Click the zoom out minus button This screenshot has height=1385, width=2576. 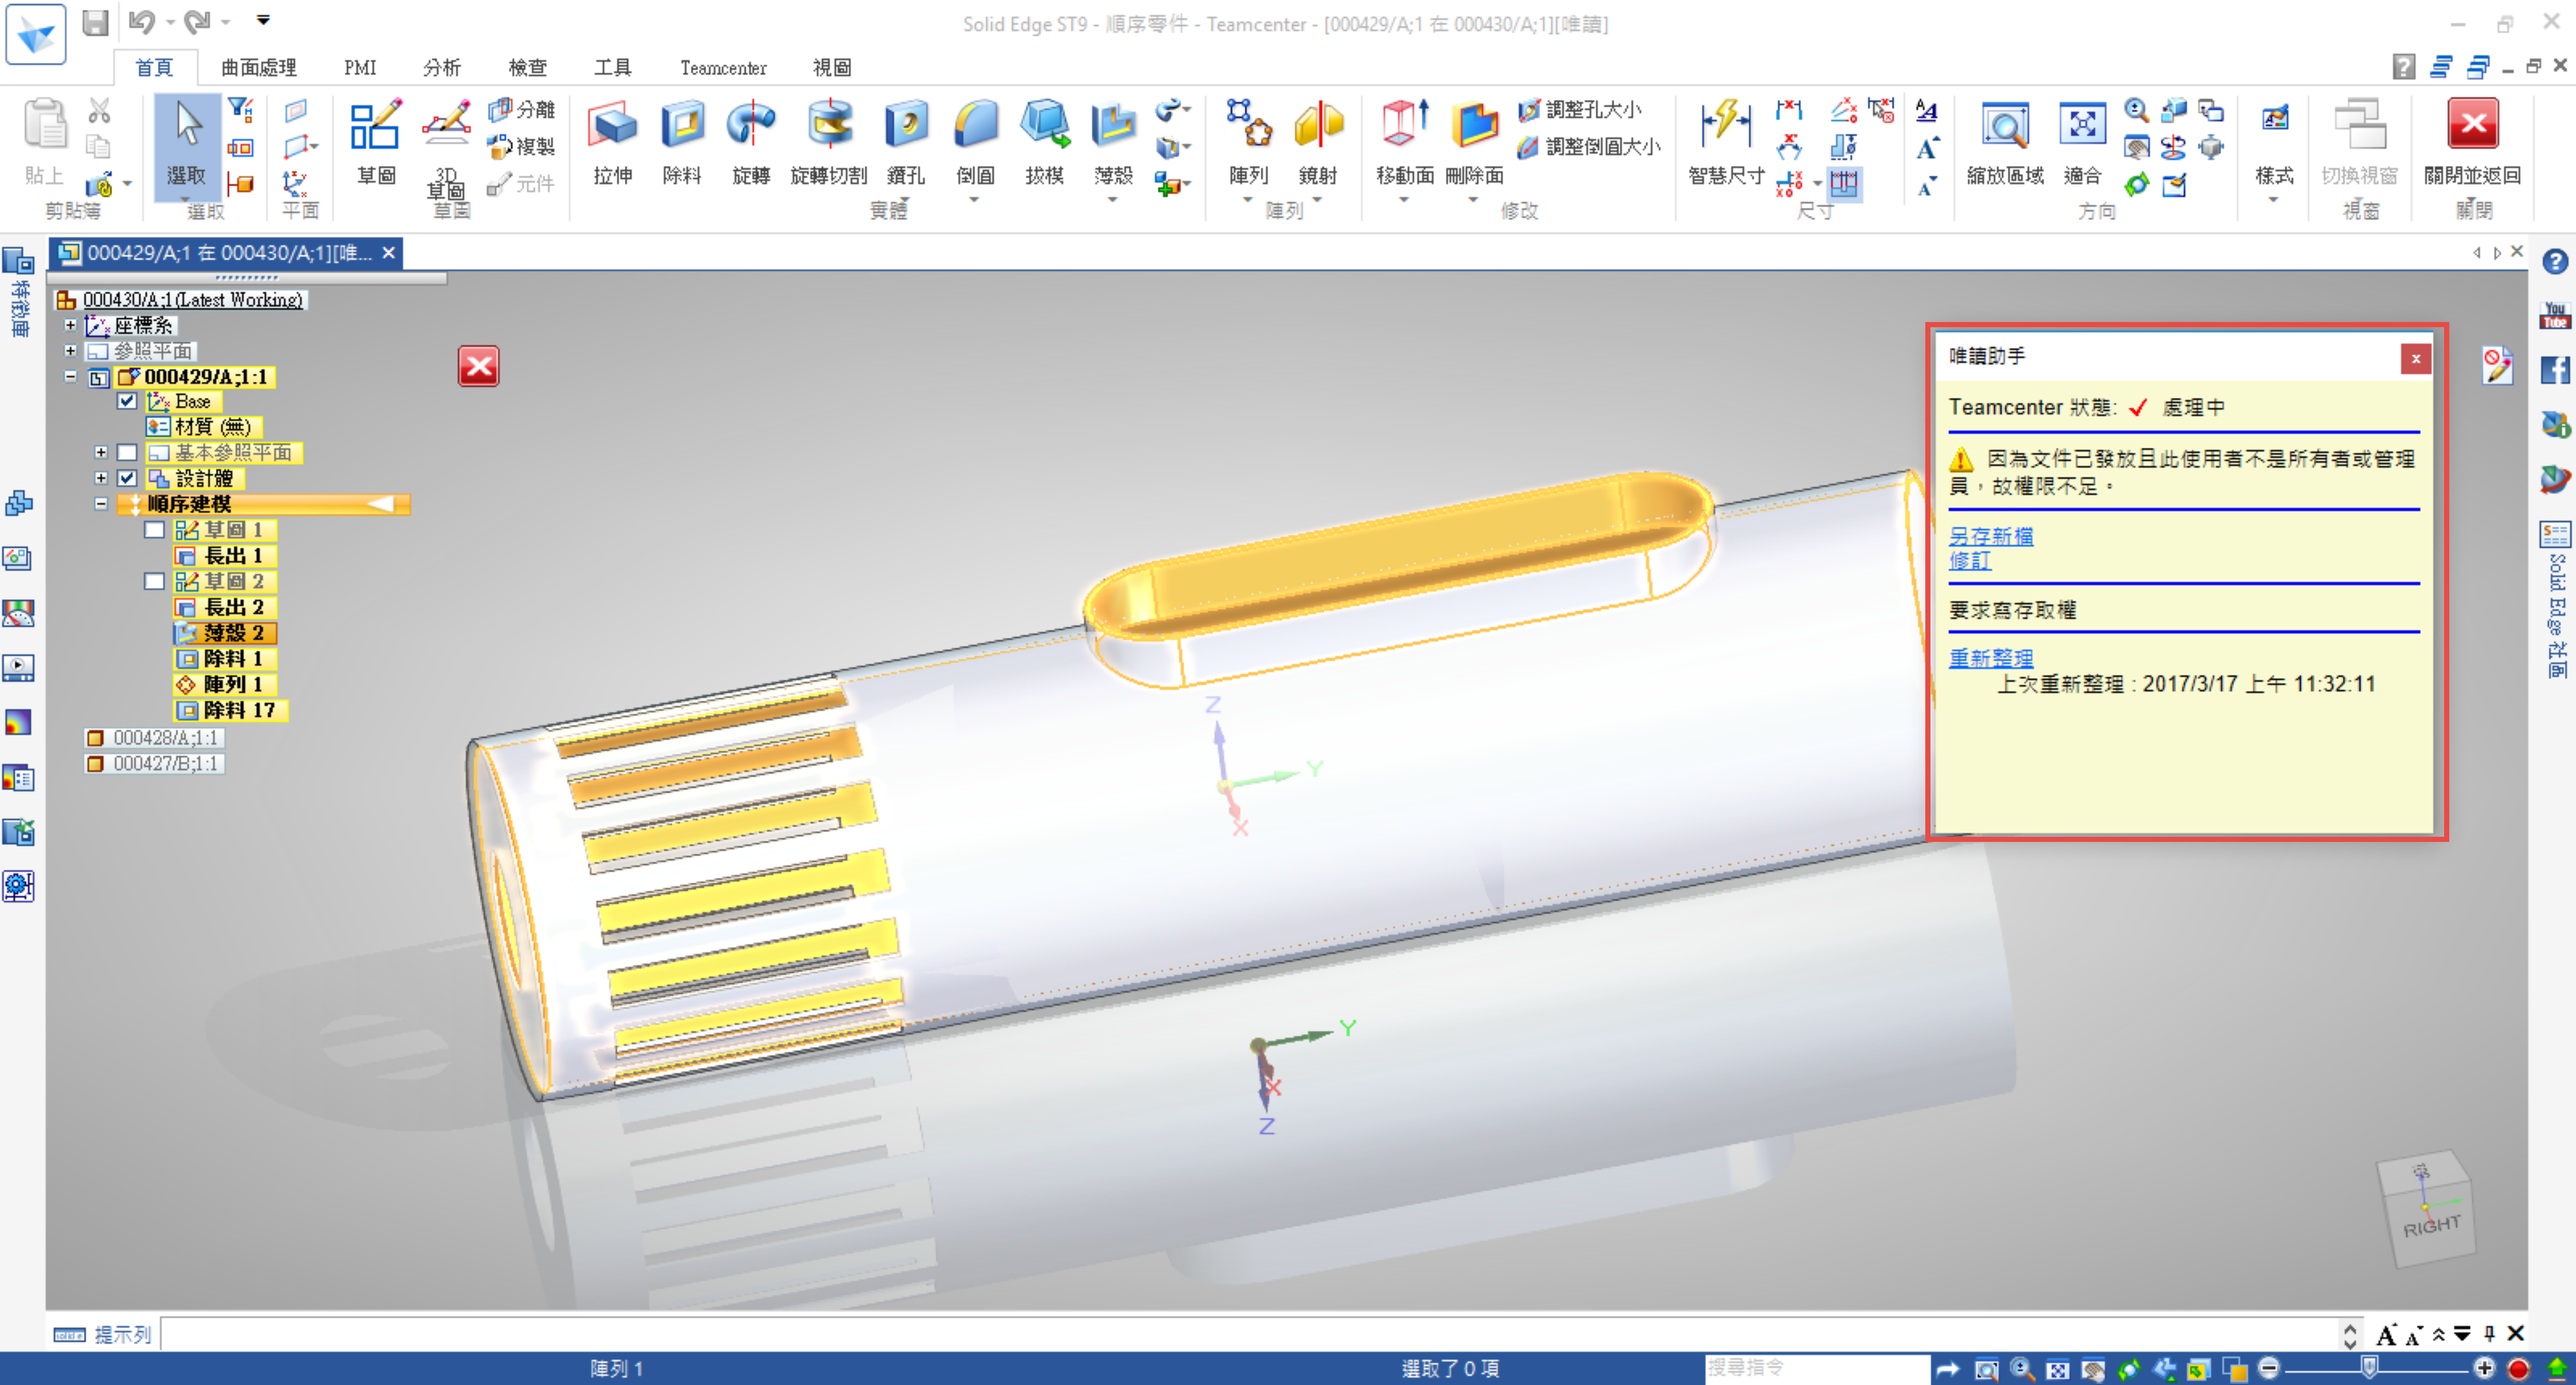[2268, 1367]
